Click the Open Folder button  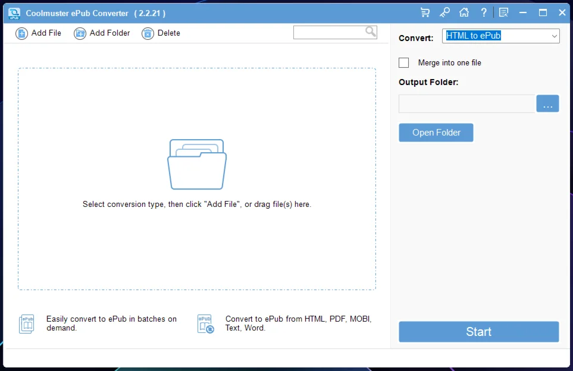pos(436,133)
